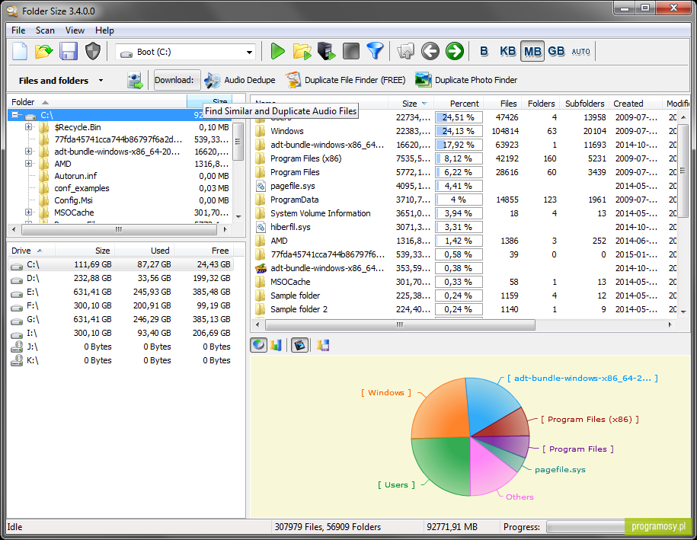Expand the MSOCache tree node

[x=28, y=212]
